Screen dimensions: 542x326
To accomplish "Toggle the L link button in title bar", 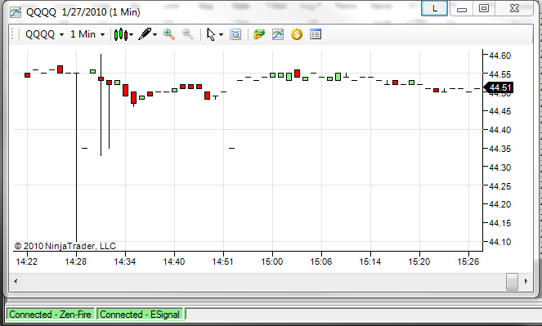I will point(434,9).
